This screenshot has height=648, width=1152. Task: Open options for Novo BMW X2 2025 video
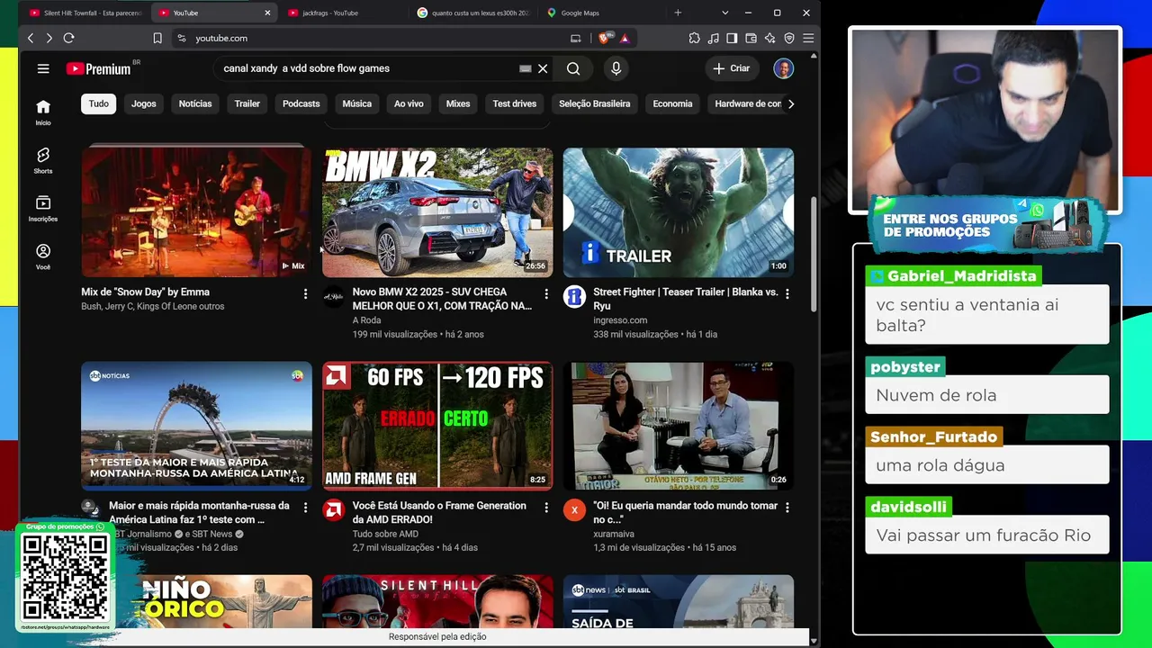point(546,293)
